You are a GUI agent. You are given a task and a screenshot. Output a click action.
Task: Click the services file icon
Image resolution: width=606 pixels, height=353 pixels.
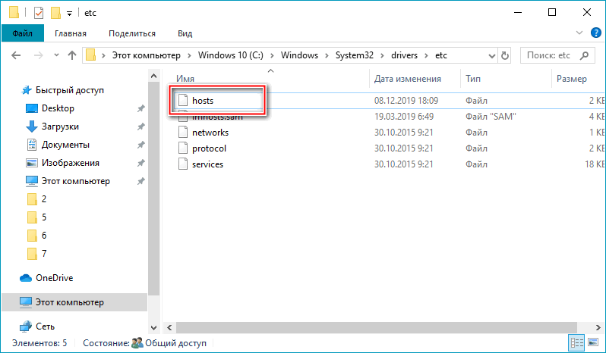tap(183, 164)
